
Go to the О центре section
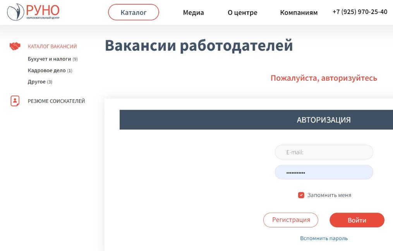point(242,12)
